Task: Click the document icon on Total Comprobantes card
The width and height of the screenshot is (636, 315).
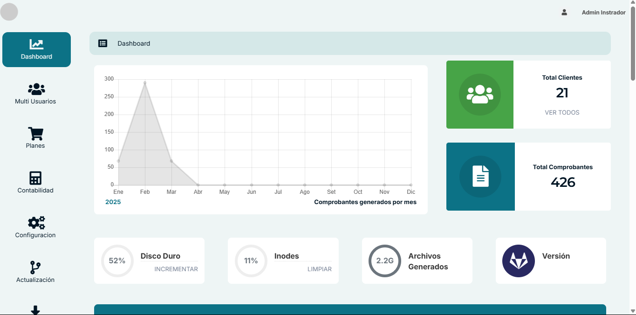Action: click(x=480, y=176)
